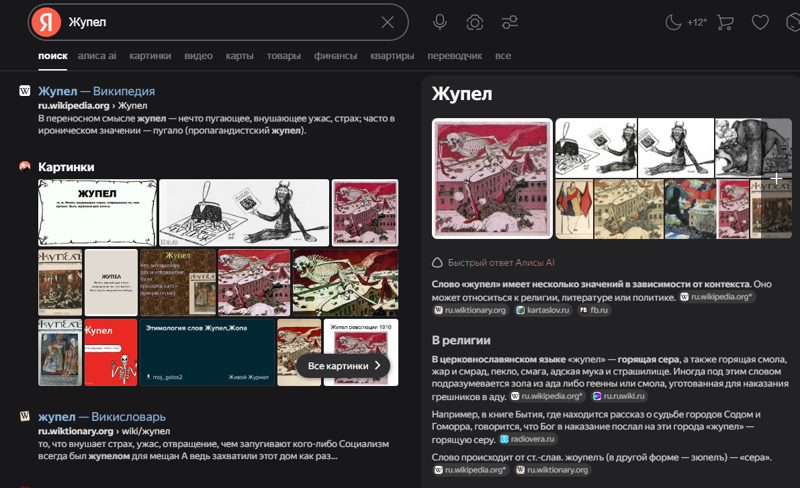Switch to the переводчик tab

[x=455, y=56]
